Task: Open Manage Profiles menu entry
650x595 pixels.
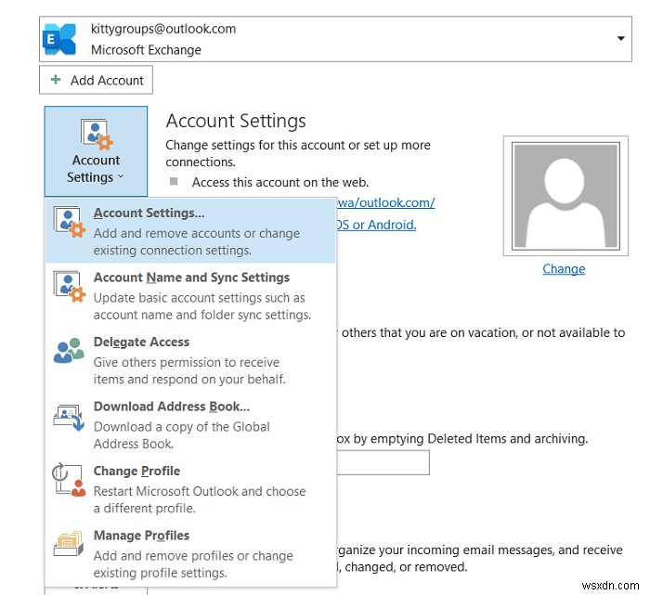Action: [190, 554]
